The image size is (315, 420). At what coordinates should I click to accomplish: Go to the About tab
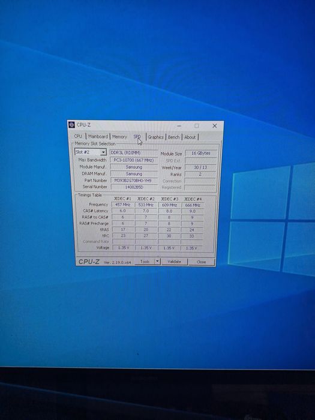pyautogui.click(x=190, y=137)
